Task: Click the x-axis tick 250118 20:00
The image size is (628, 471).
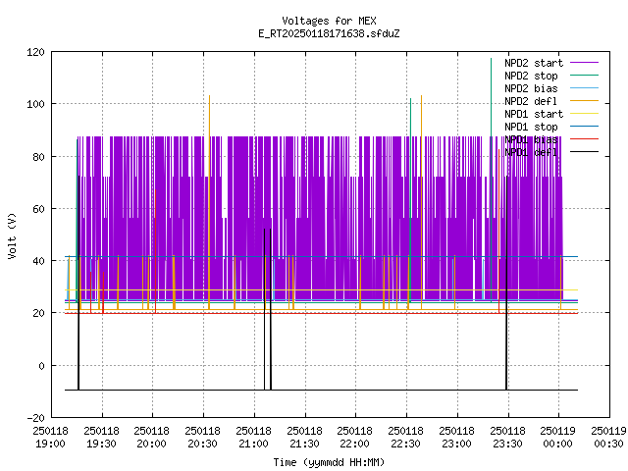Action: 152,438
